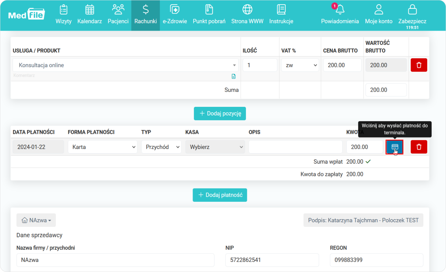
Task: Open the VAT % dropdown showing zw
Action: [300, 65]
